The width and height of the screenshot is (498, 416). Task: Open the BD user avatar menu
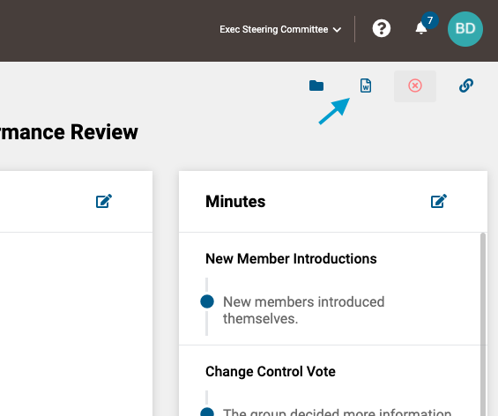click(x=465, y=29)
